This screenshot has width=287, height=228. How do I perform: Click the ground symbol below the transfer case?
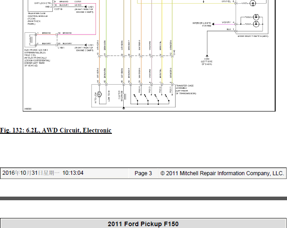(x=124, y=108)
